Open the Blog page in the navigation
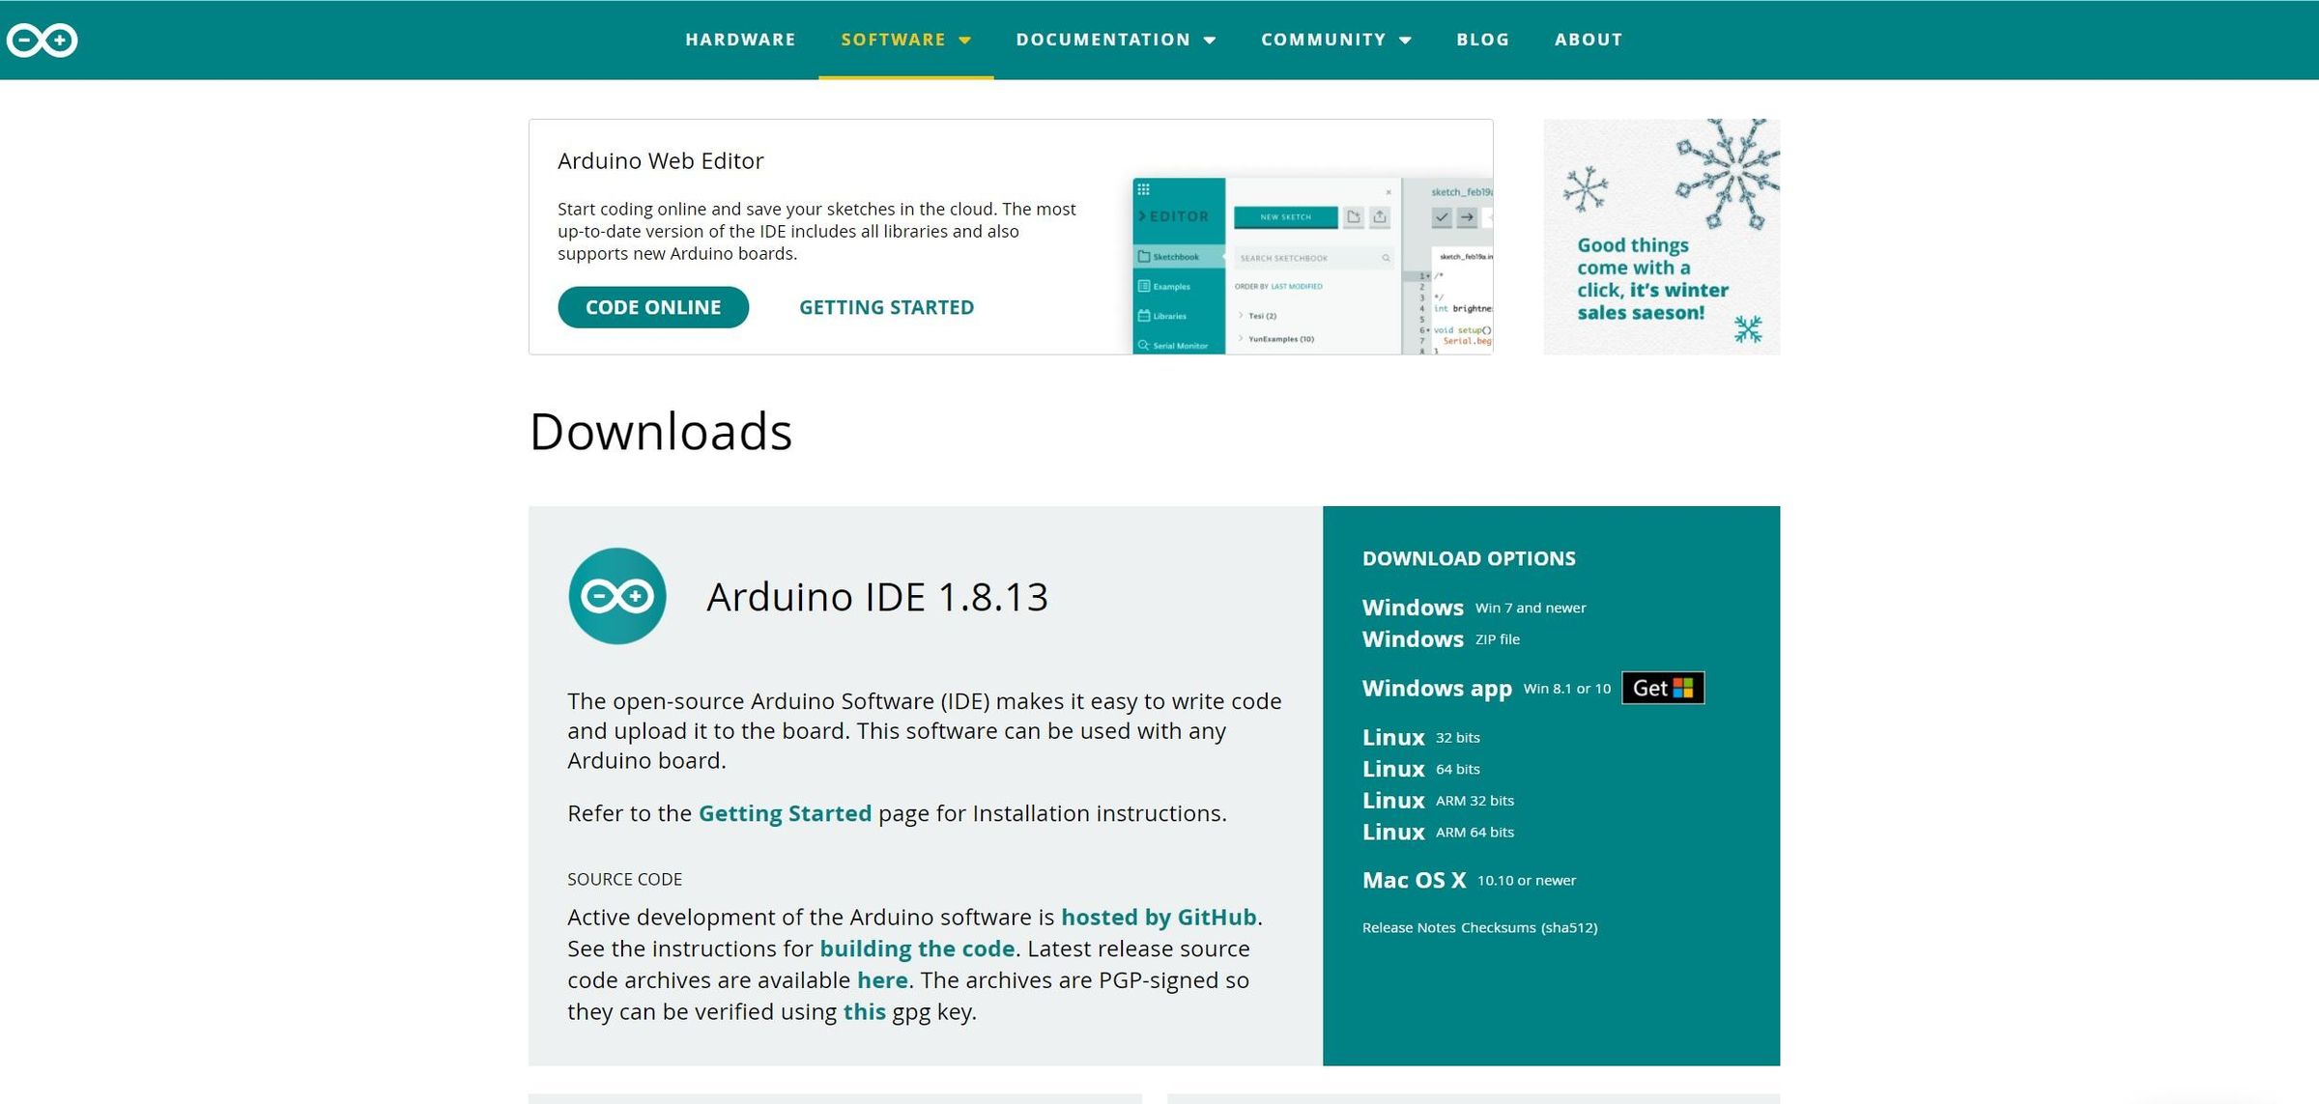 tap(1482, 40)
